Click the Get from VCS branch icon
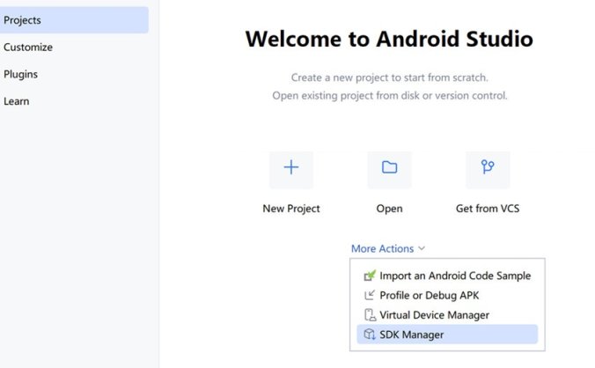The height and width of the screenshot is (368, 595). point(488,167)
